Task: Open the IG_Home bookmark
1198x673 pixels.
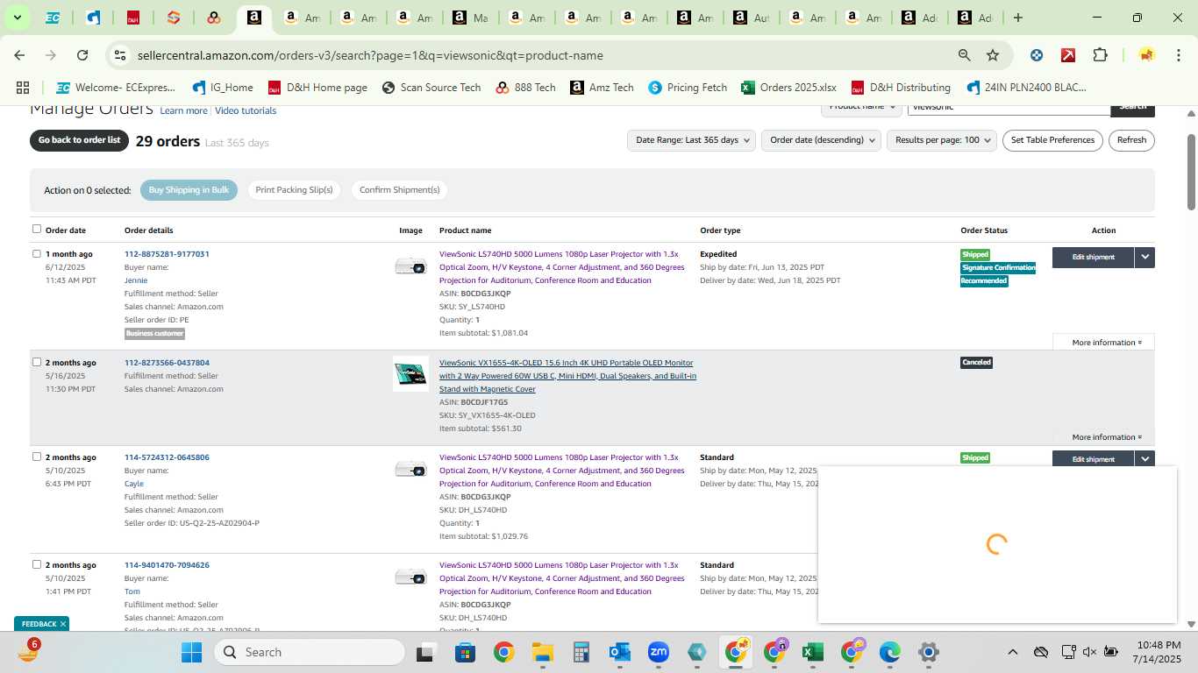Action: (223, 88)
